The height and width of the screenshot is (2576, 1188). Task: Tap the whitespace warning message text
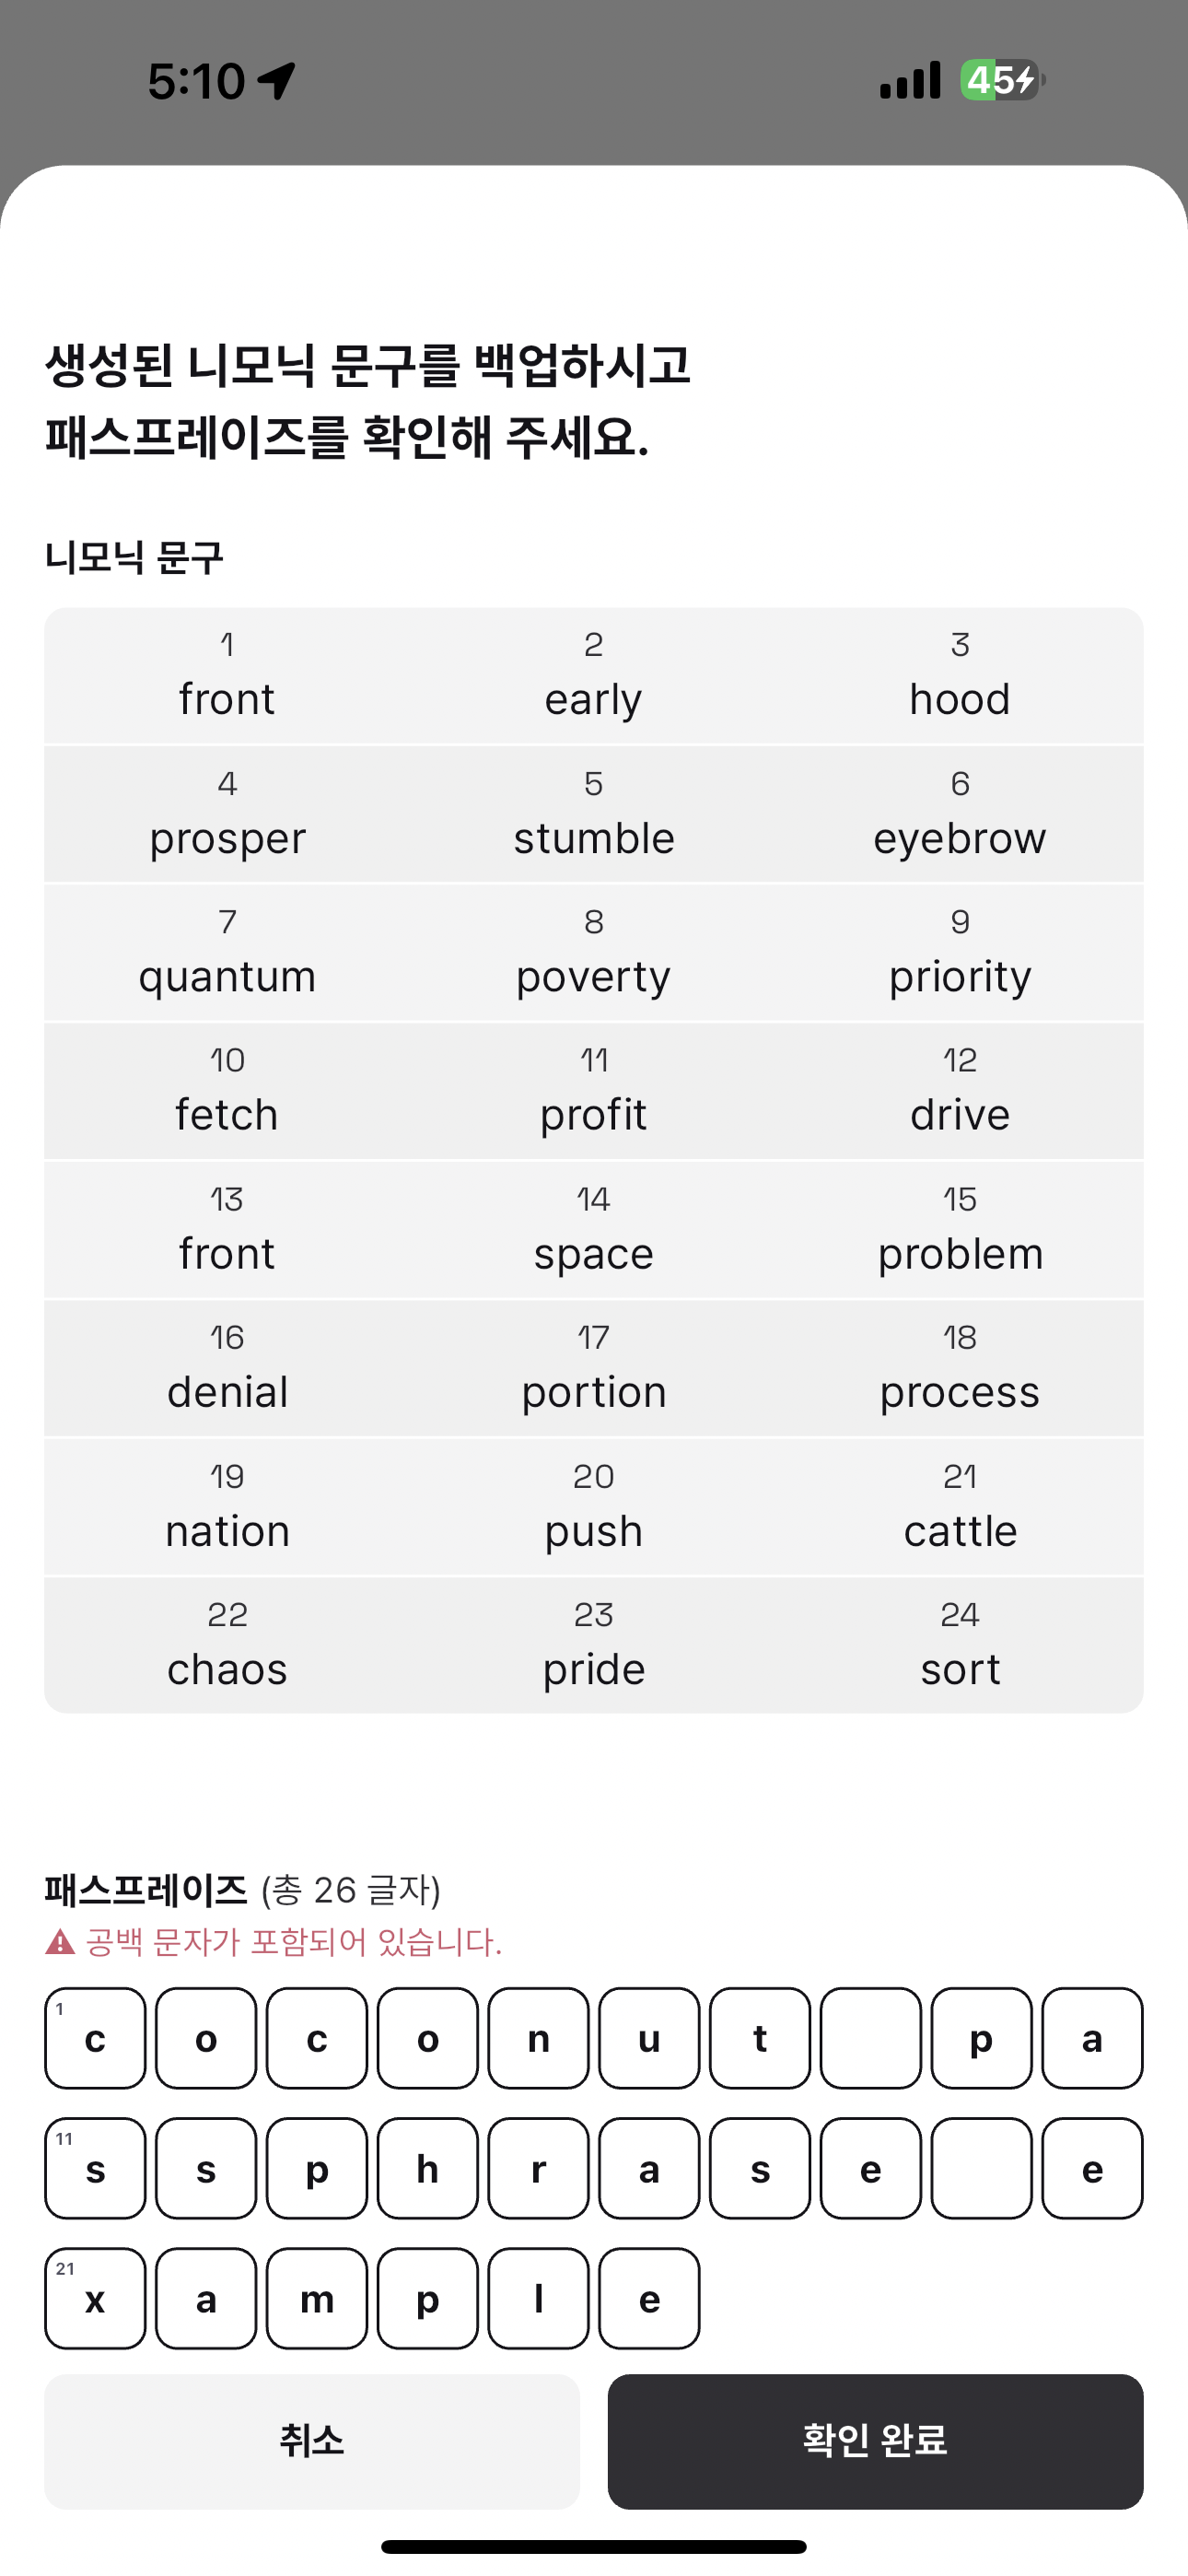[x=294, y=1942]
